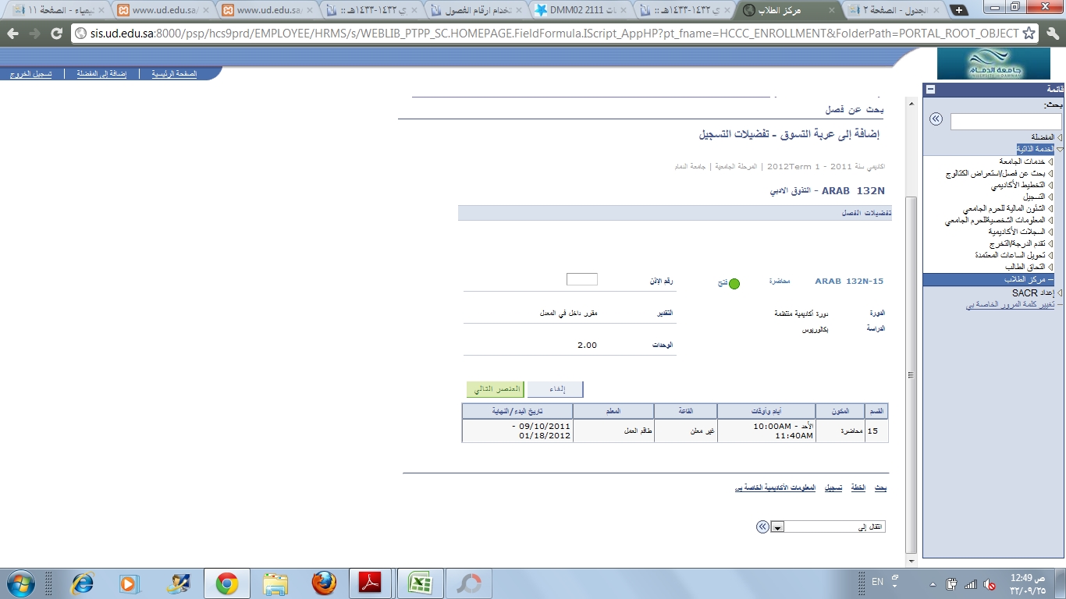This screenshot has height=599, width=1066.
Task: Open the انتقال إلى dropdown list
Action: (x=777, y=527)
